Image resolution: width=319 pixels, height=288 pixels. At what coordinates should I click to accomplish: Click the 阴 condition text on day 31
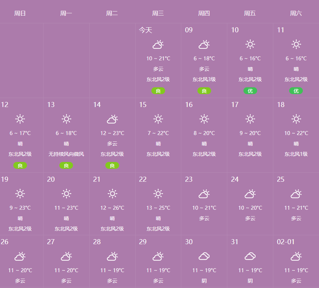(x=250, y=281)
